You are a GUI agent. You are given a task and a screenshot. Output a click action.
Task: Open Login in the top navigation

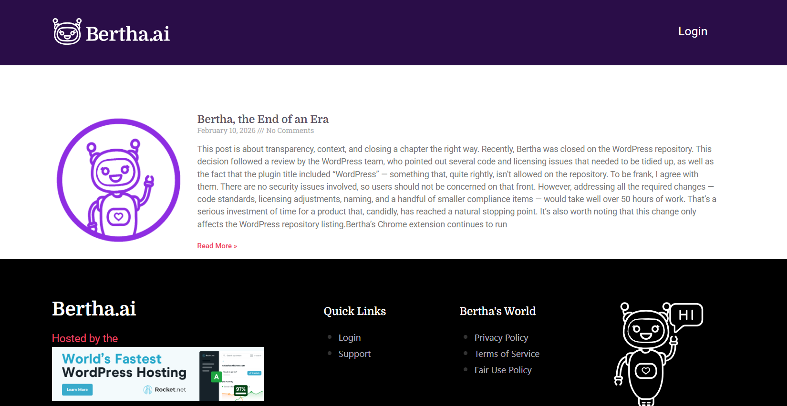693,31
